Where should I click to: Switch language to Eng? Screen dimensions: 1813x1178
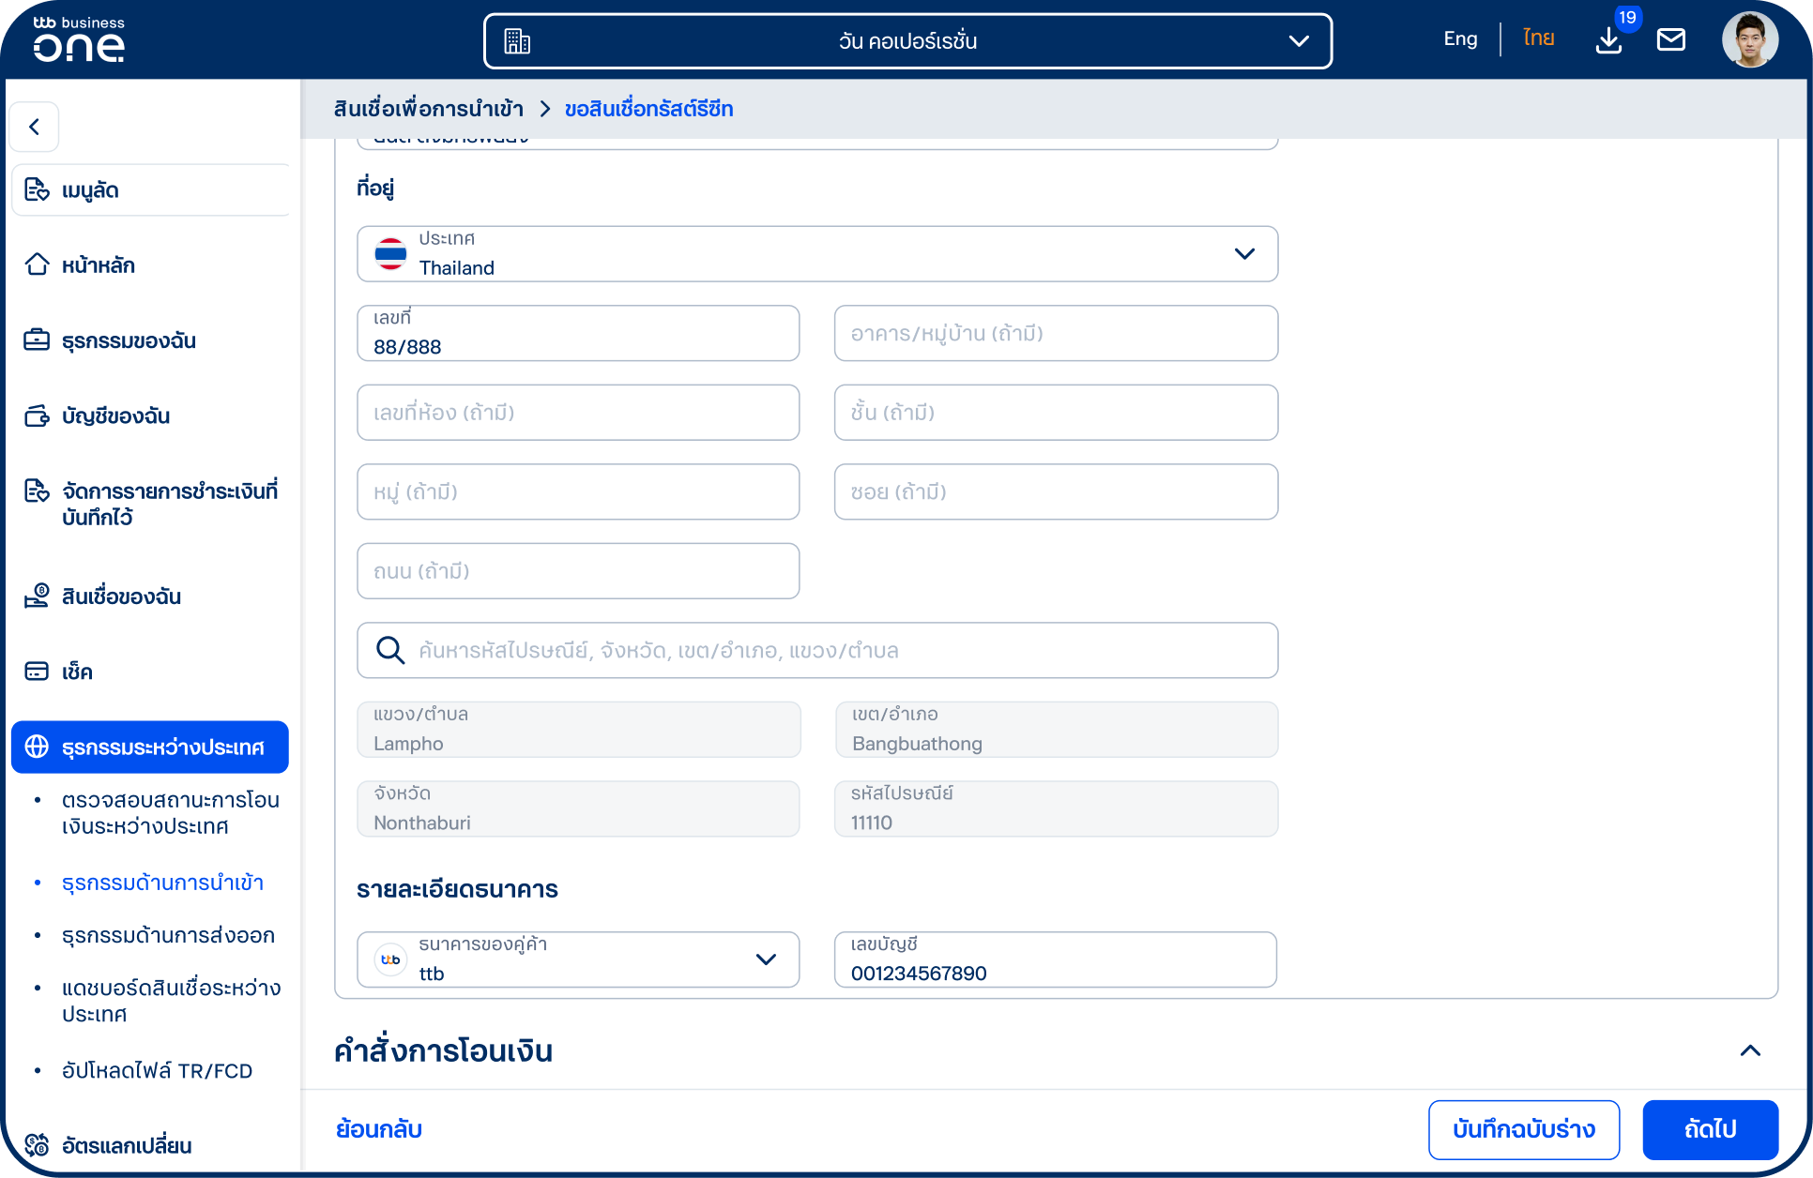coord(1460,39)
